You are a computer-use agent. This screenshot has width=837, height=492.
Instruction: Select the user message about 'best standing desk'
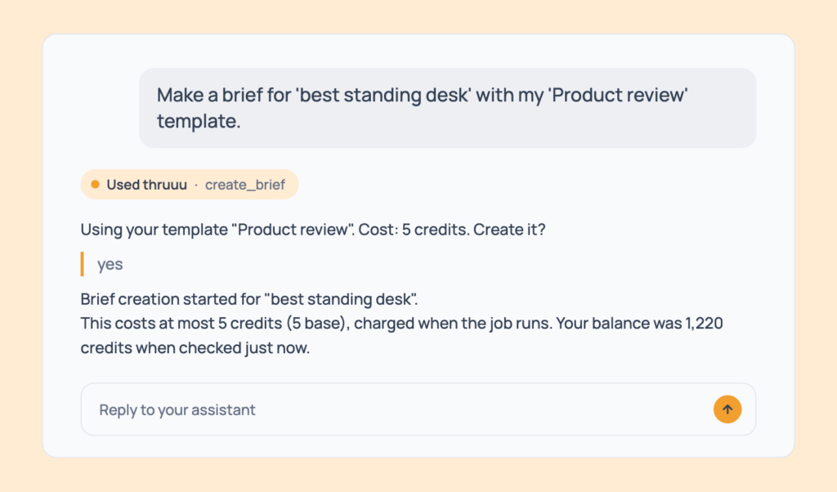coord(447,108)
